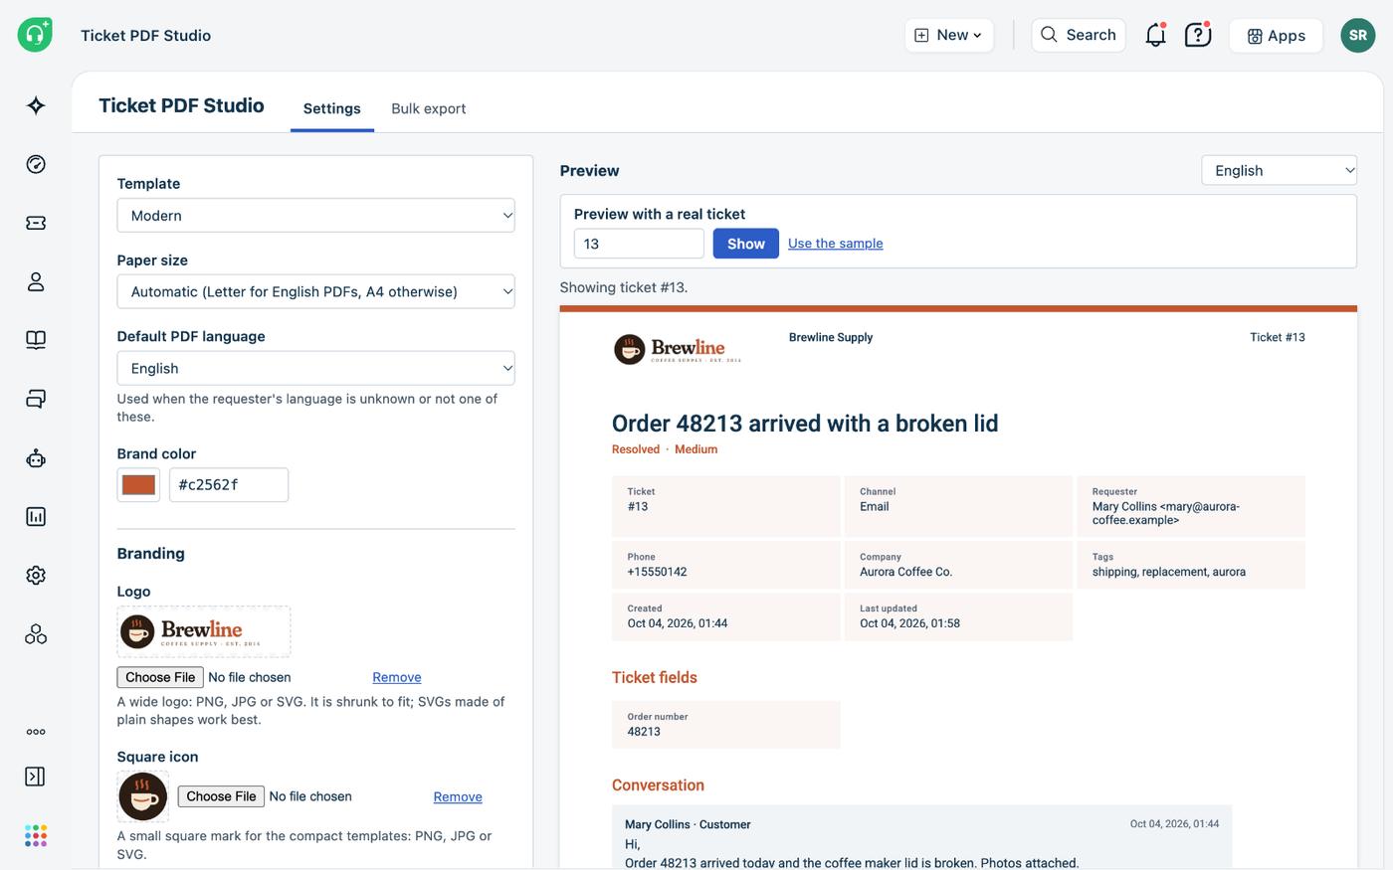Image resolution: width=1393 pixels, height=870 pixels.
Task: Remove the Brewline logo
Action: [397, 677]
